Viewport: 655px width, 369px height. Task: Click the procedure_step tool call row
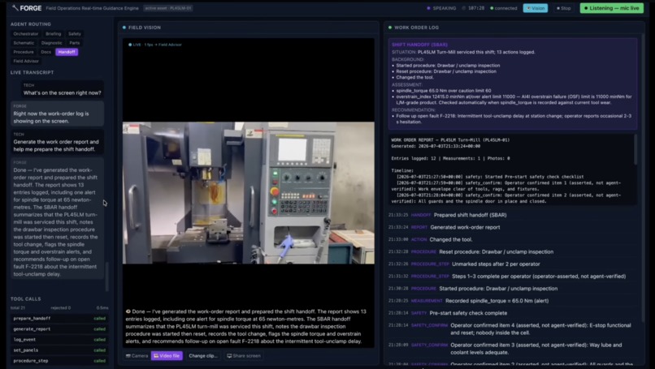59,361
